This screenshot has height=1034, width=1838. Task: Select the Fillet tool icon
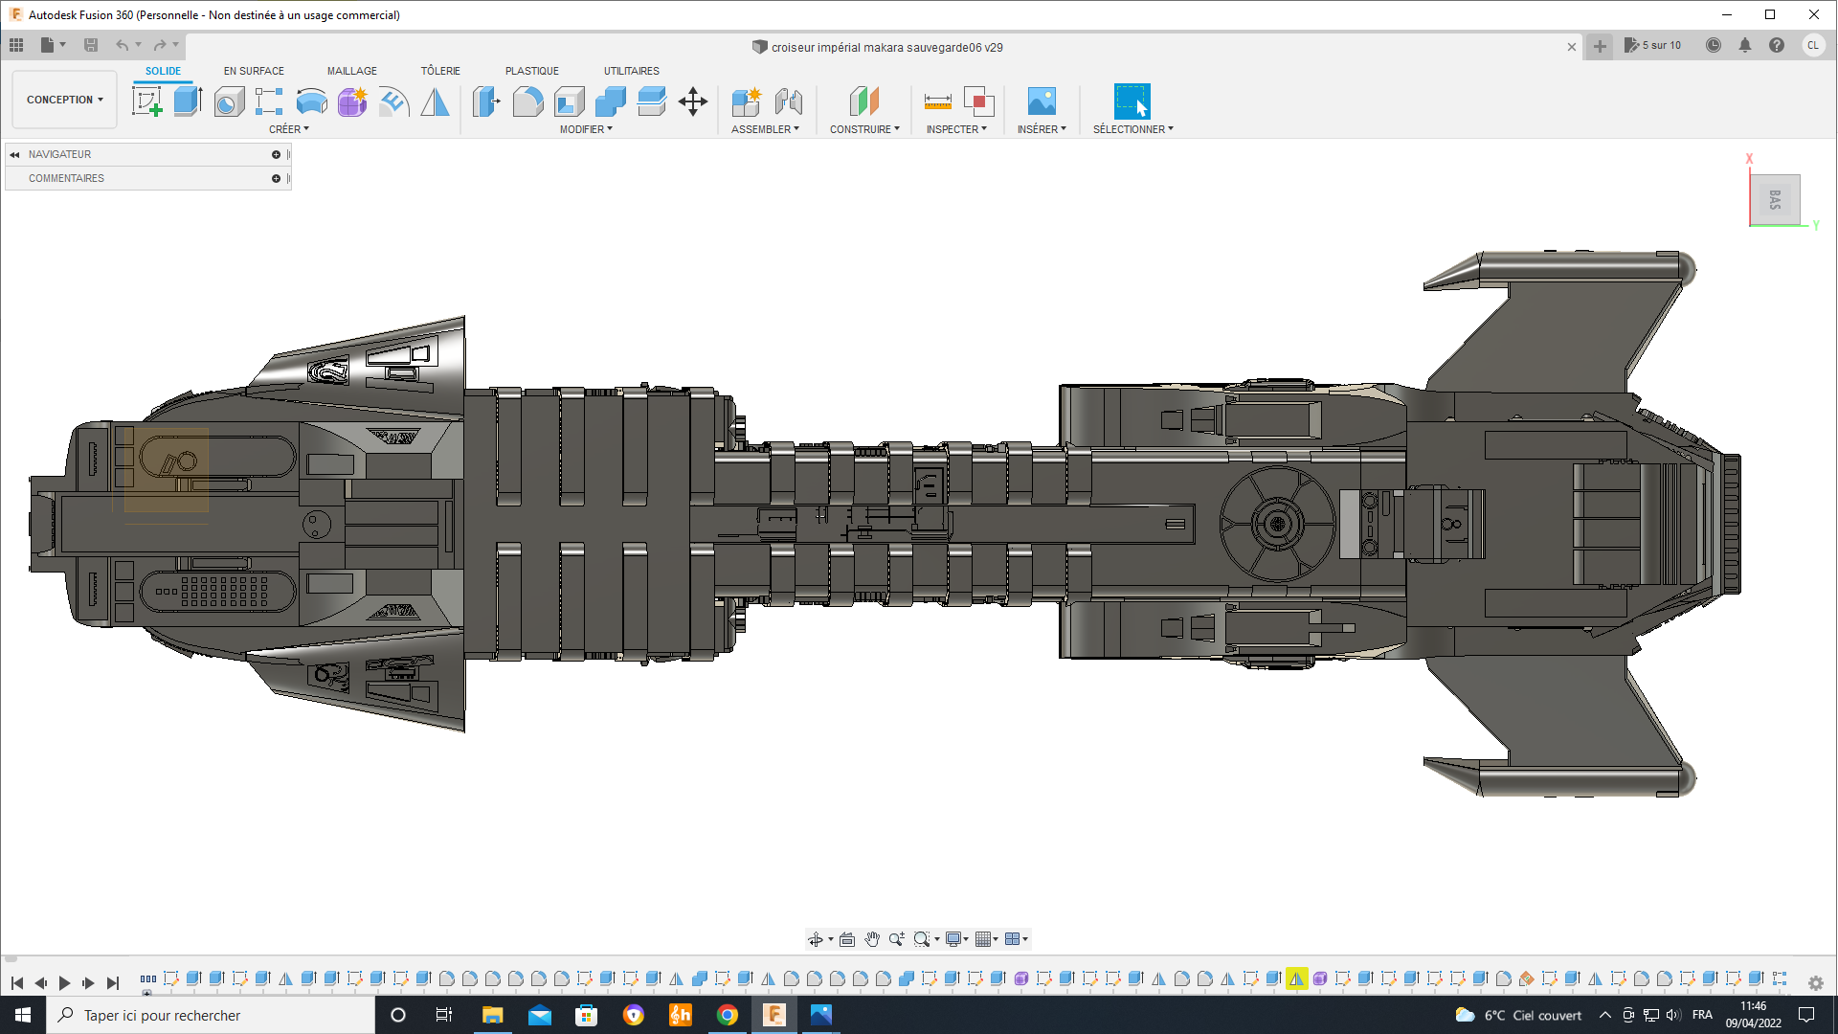click(527, 101)
